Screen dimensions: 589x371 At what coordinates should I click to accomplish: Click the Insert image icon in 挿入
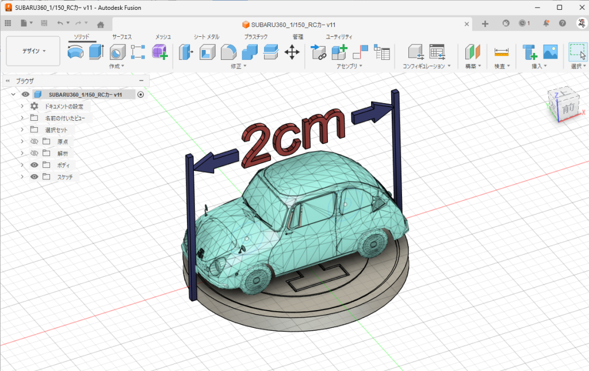[550, 53]
